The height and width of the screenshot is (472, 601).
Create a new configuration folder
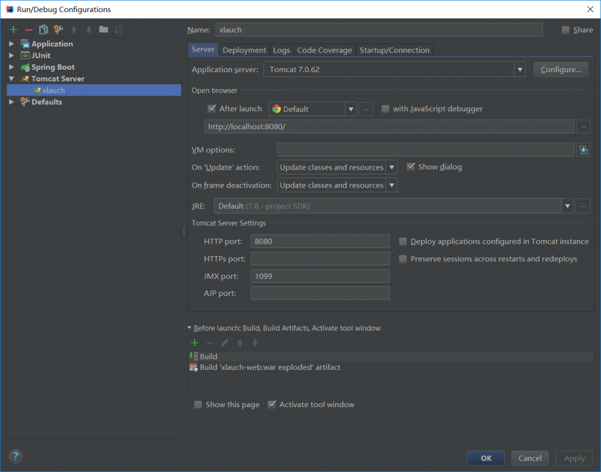point(103,29)
